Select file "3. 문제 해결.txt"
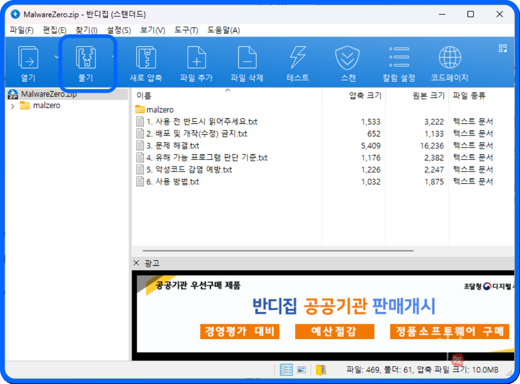 click(x=172, y=146)
